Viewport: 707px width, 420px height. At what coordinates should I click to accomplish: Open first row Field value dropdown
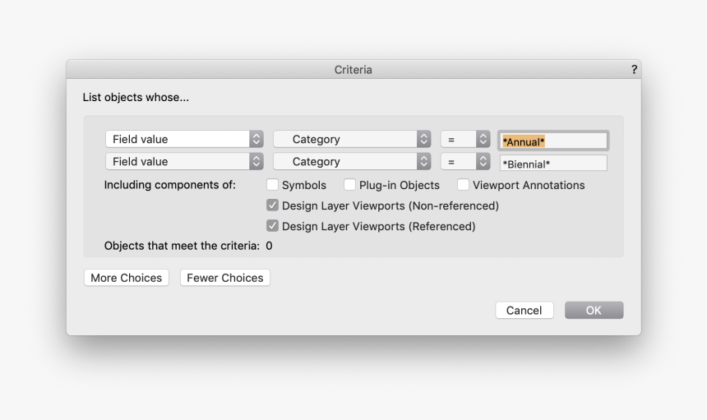click(184, 140)
